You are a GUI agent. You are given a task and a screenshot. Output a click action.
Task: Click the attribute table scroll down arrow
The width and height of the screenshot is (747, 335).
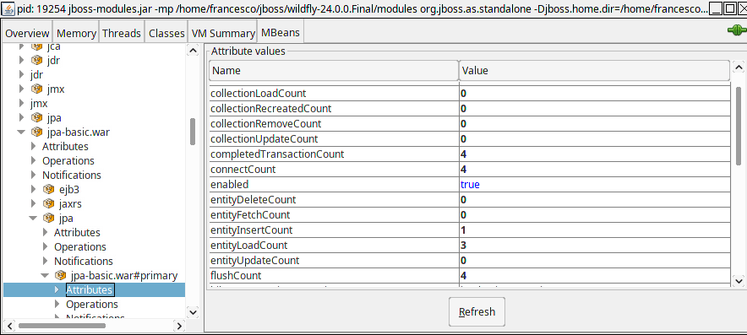(x=739, y=281)
